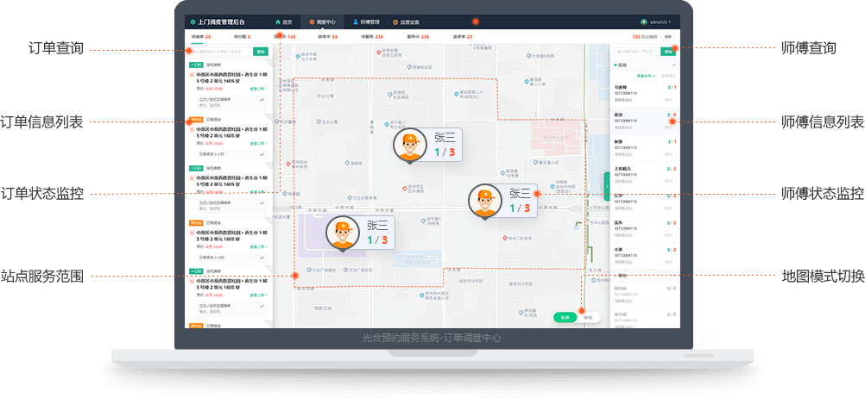Click the 首页 home icon in the top nav

276,22
